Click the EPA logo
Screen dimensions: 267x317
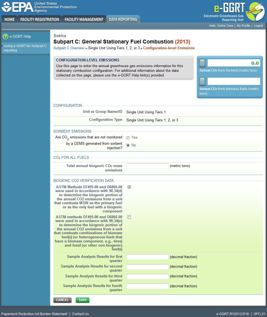click(39, 7)
